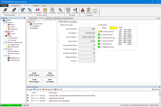This screenshot has width=161, height=107.
Task: Choose the Feedback Process radio option
Action: tap(101, 47)
